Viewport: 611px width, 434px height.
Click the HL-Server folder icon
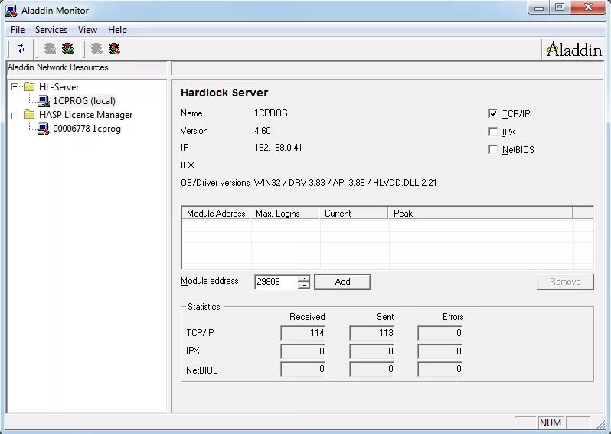(x=29, y=86)
